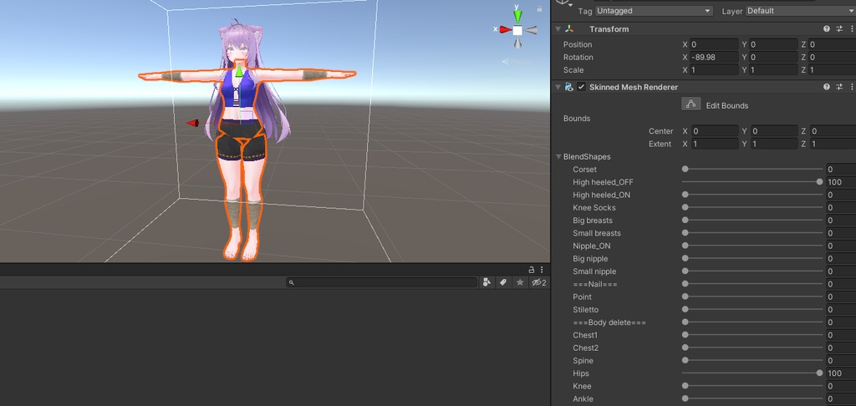The width and height of the screenshot is (856, 406).
Task: Open Skinned Mesh Renderer presets icon
Action: [839, 87]
